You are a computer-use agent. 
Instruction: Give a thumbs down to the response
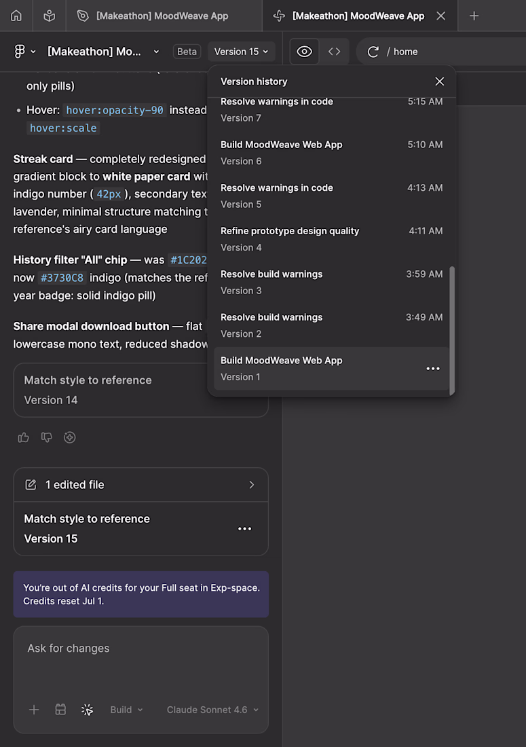click(46, 437)
